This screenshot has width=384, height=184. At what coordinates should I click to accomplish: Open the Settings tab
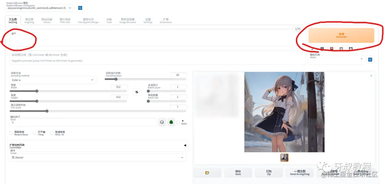tap(148, 21)
